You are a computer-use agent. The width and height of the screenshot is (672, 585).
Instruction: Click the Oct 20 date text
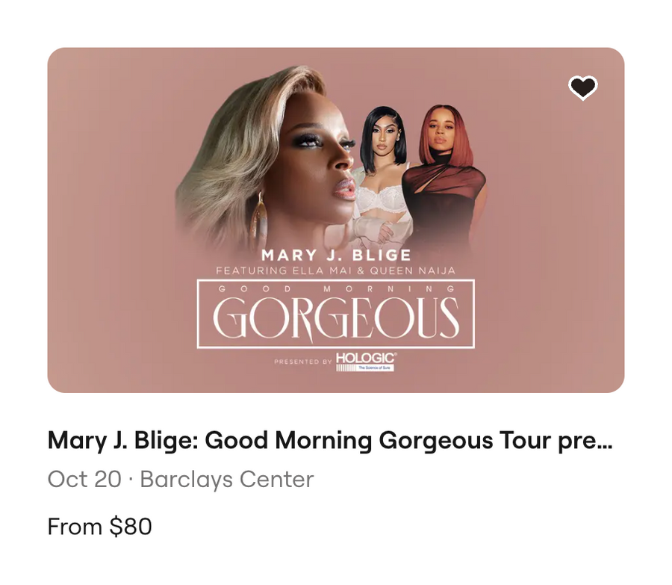[84, 479]
